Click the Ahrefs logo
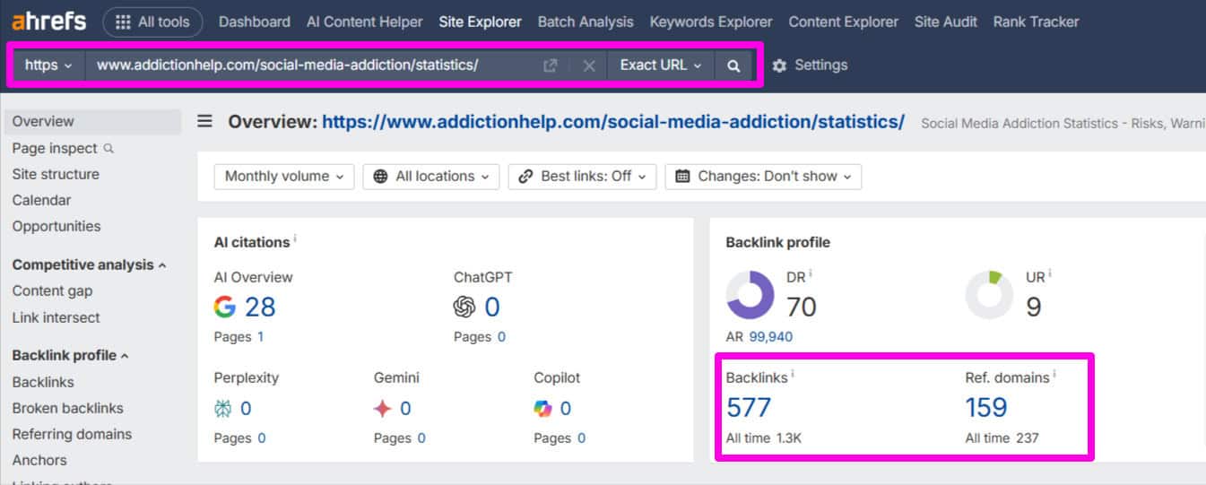 coord(49,22)
